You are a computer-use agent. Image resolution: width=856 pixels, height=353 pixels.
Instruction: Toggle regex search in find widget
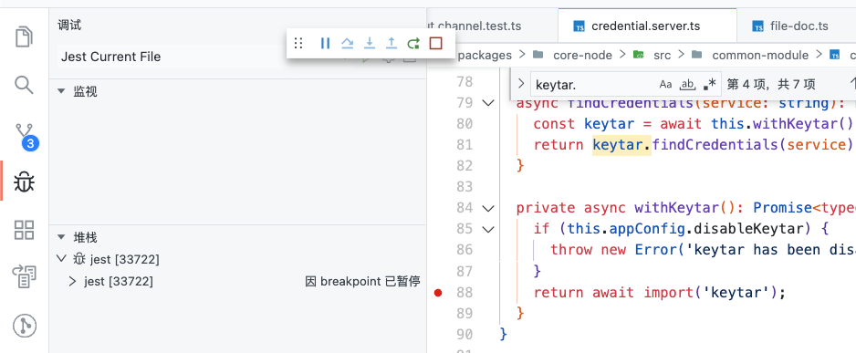click(710, 84)
